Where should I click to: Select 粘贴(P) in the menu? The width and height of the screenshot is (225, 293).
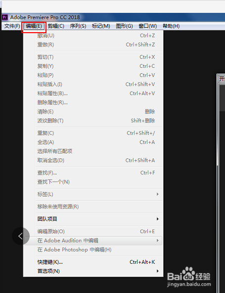pos(93,75)
